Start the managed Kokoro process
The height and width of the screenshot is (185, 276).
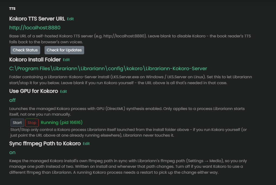coord(17,123)
